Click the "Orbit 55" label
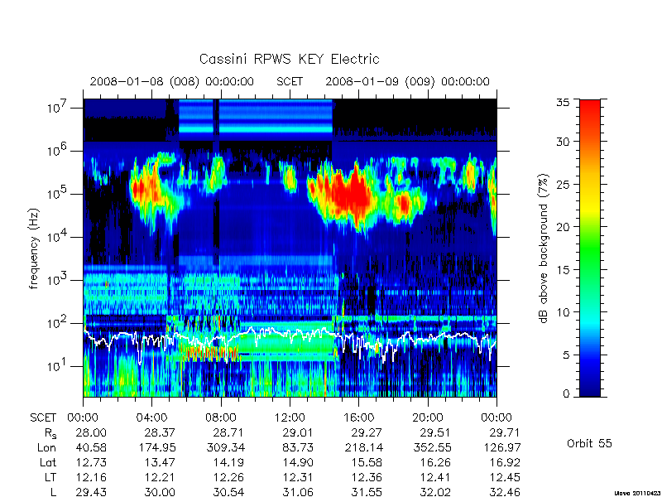This screenshot has width=662, height=497. click(x=589, y=443)
